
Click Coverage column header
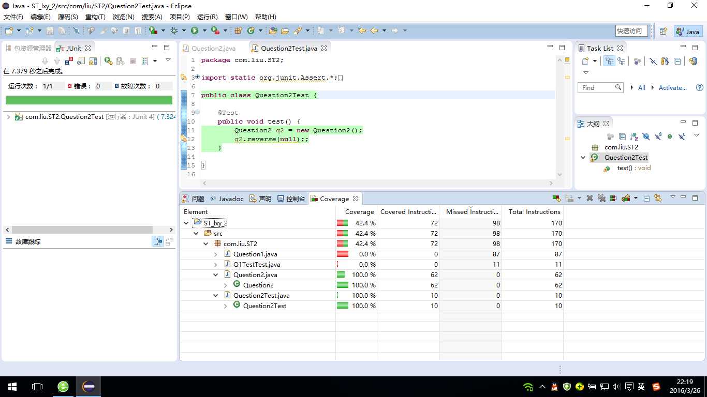356,211
